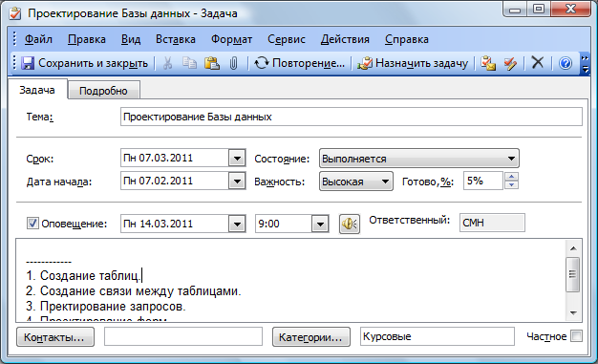598x364 pixels.
Task: Click the paperclip attach file icon
Action: coord(233,63)
